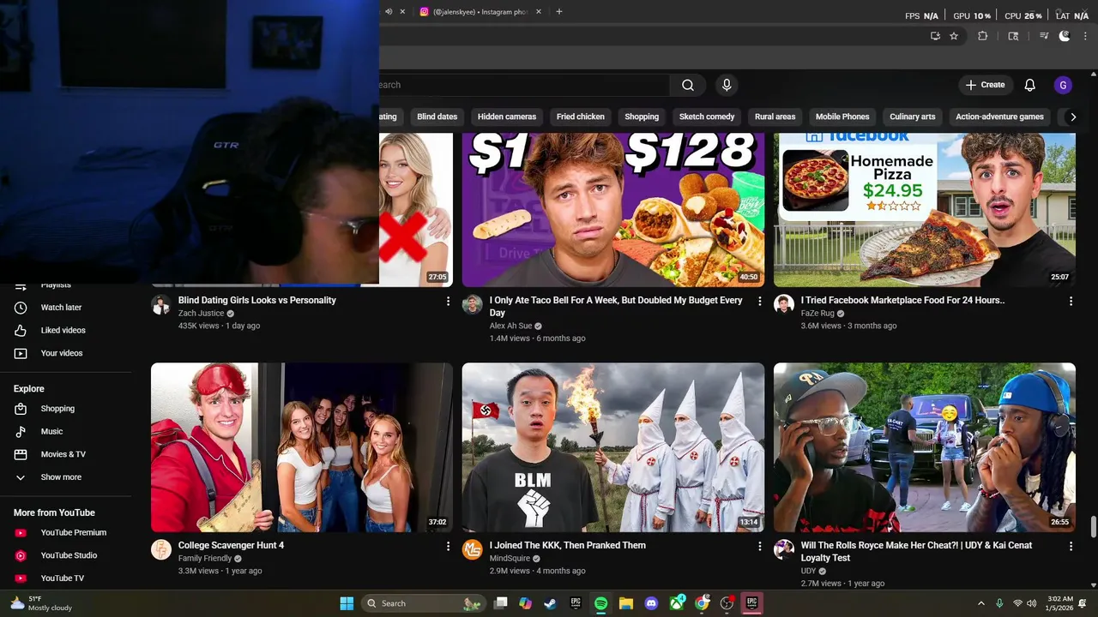
Task: Open more options for Facebook Marketplace Food video
Action: point(1071,301)
